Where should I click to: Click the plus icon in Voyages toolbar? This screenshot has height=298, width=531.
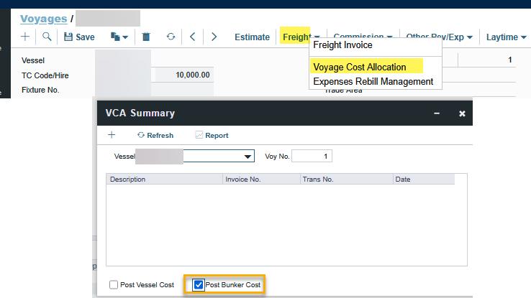pyautogui.click(x=25, y=37)
